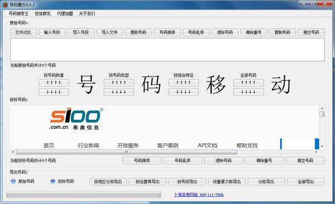Sort original numbers with top 号码排序
335x204 pixels.
click(167, 32)
